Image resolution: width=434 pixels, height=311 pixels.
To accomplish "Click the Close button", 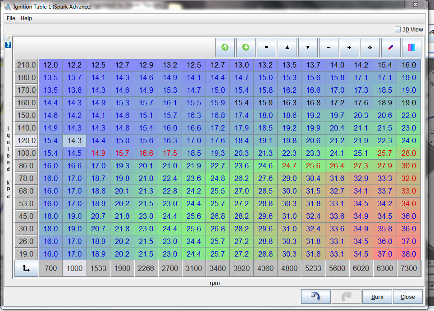I will point(408,297).
